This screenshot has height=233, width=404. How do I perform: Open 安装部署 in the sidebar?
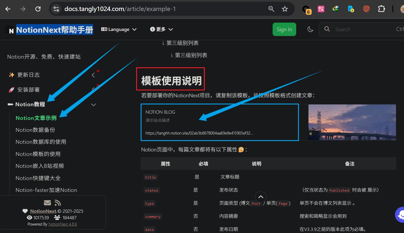(28, 90)
